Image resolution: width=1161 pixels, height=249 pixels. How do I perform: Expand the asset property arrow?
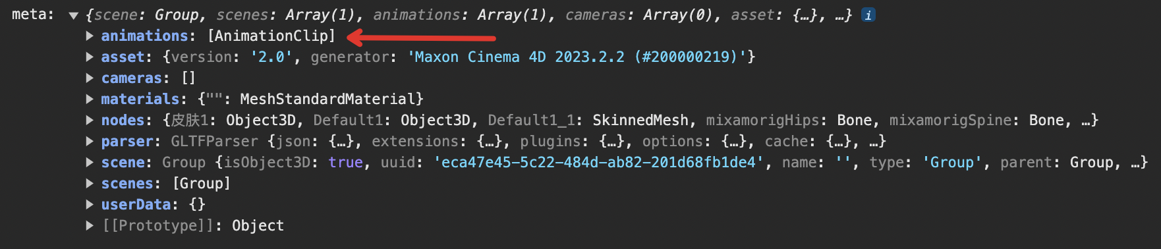point(90,57)
